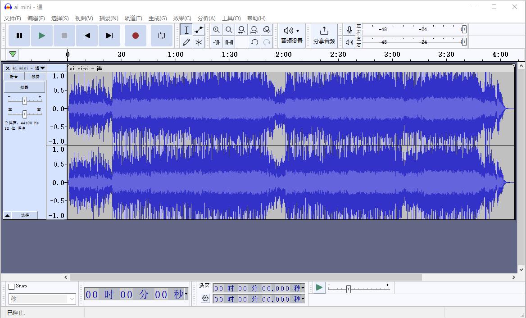Open the 效果(C) menu
Screen dimensions: 526x318
coord(182,18)
